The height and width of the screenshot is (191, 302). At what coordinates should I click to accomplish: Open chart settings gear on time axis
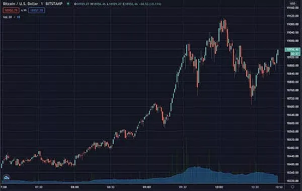(x=293, y=187)
